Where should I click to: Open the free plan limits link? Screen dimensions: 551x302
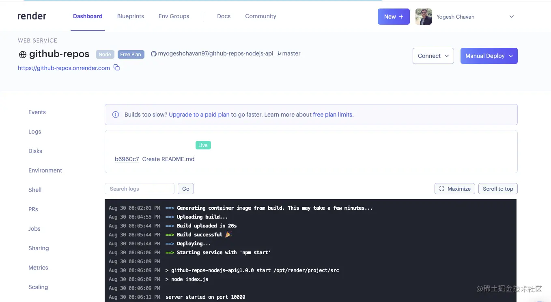pyautogui.click(x=333, y=115)
